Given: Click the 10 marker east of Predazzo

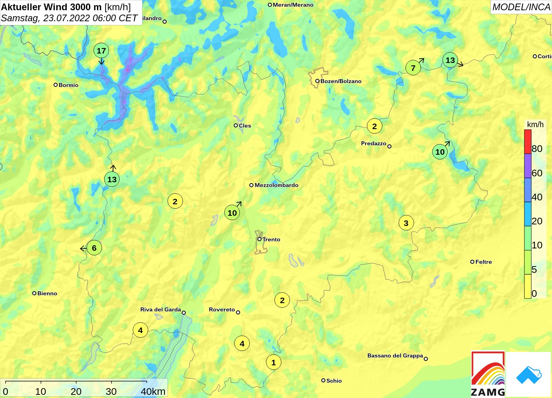Looking at the screenshot, I should [x=440, y=152].
